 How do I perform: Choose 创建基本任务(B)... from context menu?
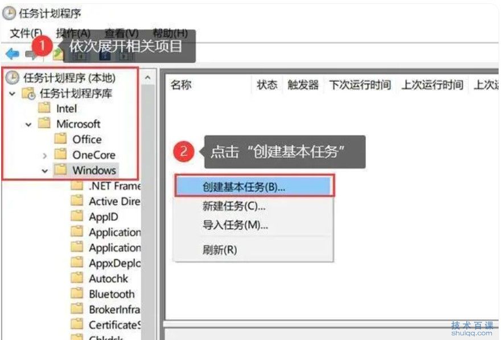coord(254,186)
